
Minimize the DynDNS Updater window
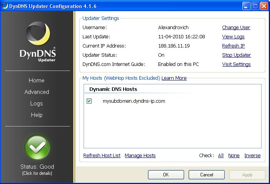(246, 6)
